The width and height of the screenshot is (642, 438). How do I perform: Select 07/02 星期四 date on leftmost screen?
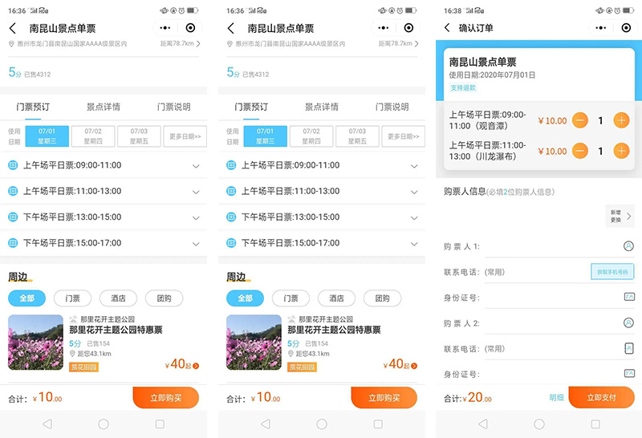[x=93, y=136]
